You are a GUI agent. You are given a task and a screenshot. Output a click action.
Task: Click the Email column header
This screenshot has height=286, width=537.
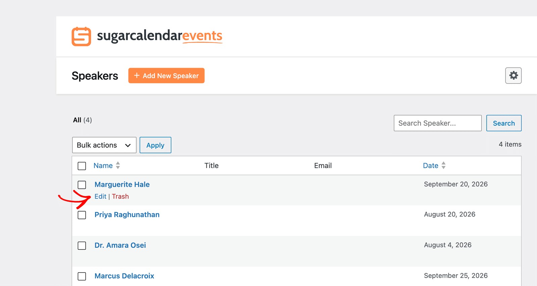(x=323, y=166)
